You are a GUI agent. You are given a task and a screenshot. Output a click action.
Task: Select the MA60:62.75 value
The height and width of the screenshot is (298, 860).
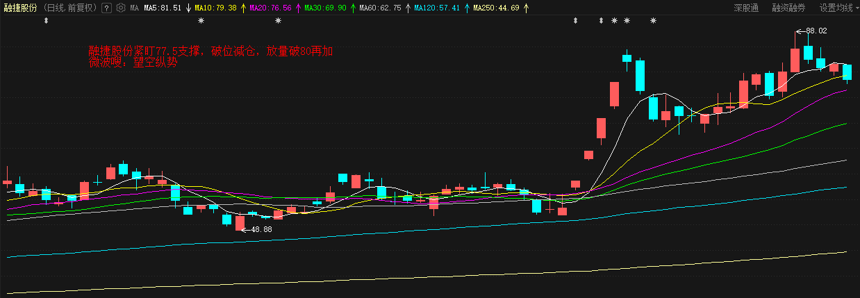click(380, 8)
